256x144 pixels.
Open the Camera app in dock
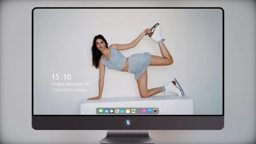(x=155, y=111)
